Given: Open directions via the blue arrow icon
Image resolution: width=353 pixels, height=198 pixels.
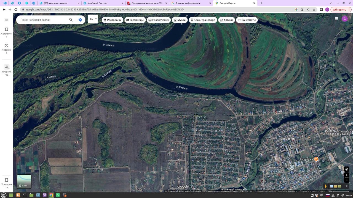Looking at the screenshot, I should 80,20.
